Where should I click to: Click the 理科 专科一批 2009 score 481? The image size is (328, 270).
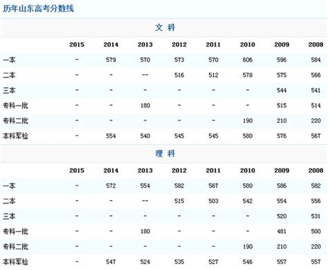point(282,231)
